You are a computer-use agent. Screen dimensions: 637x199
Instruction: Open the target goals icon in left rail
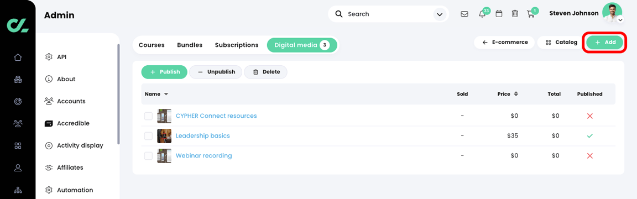click(x=18, y=102)
